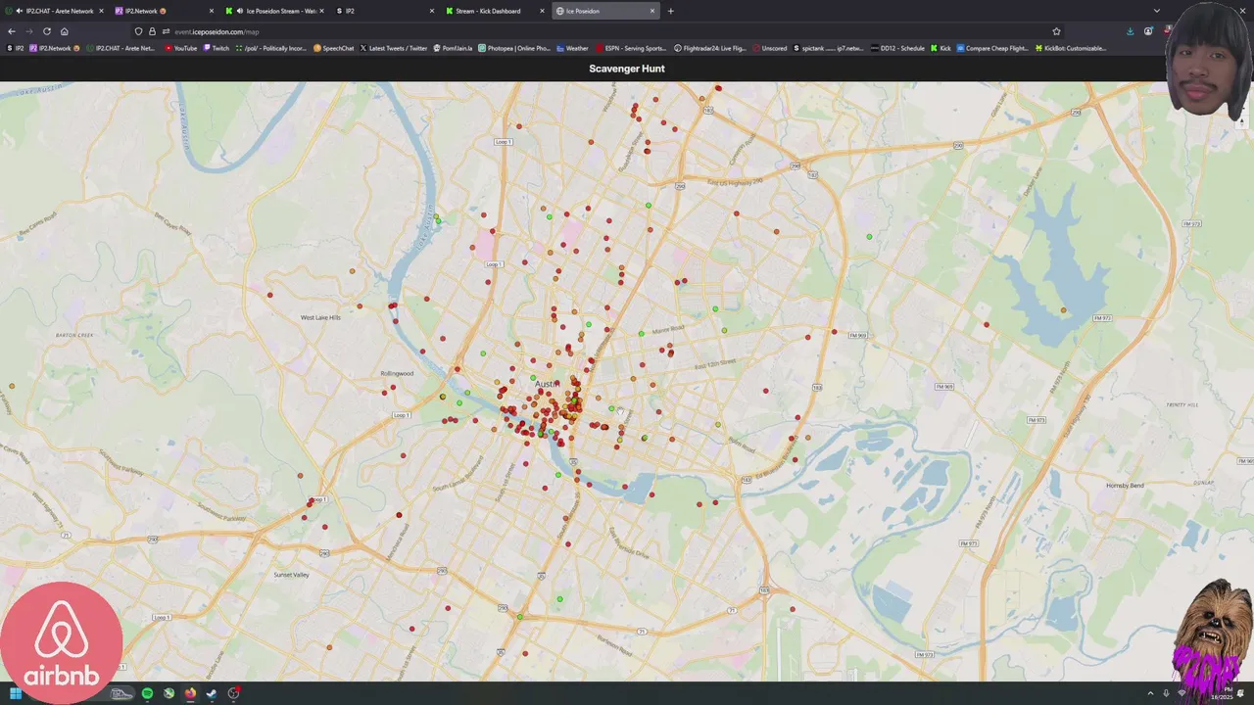Click the Scavenger Hunt page title
Viewport: 1254px width, 705px height.
(627, 69)
